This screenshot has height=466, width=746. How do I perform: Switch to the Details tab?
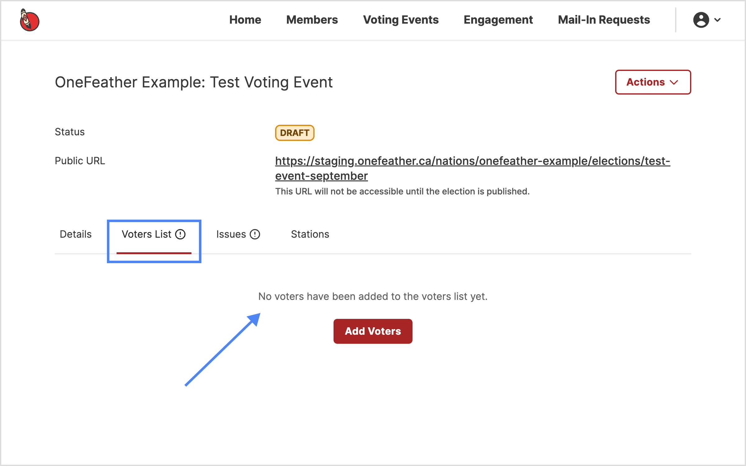76,234
